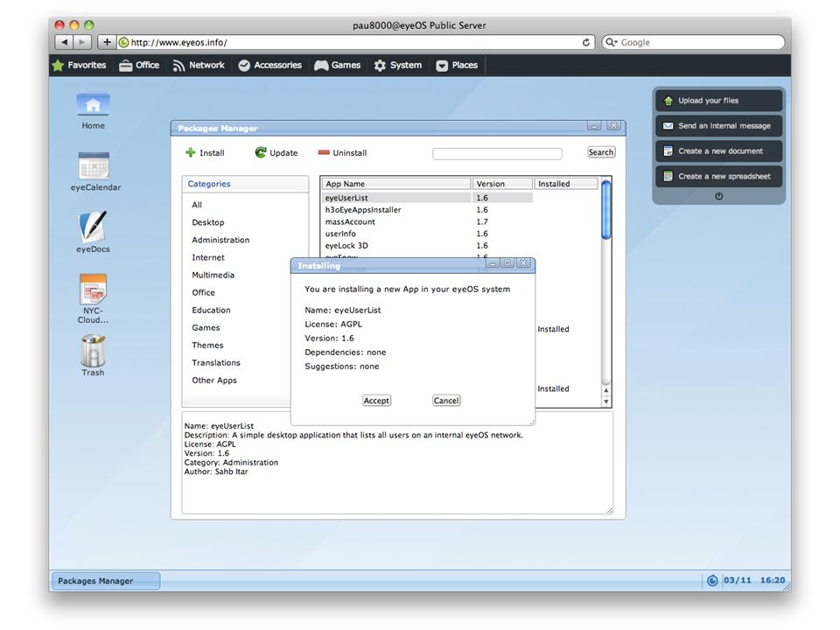Select the eyeLock 3D app row
The image size is (840, 630).
pyautogui.click(x=428, y=245)
